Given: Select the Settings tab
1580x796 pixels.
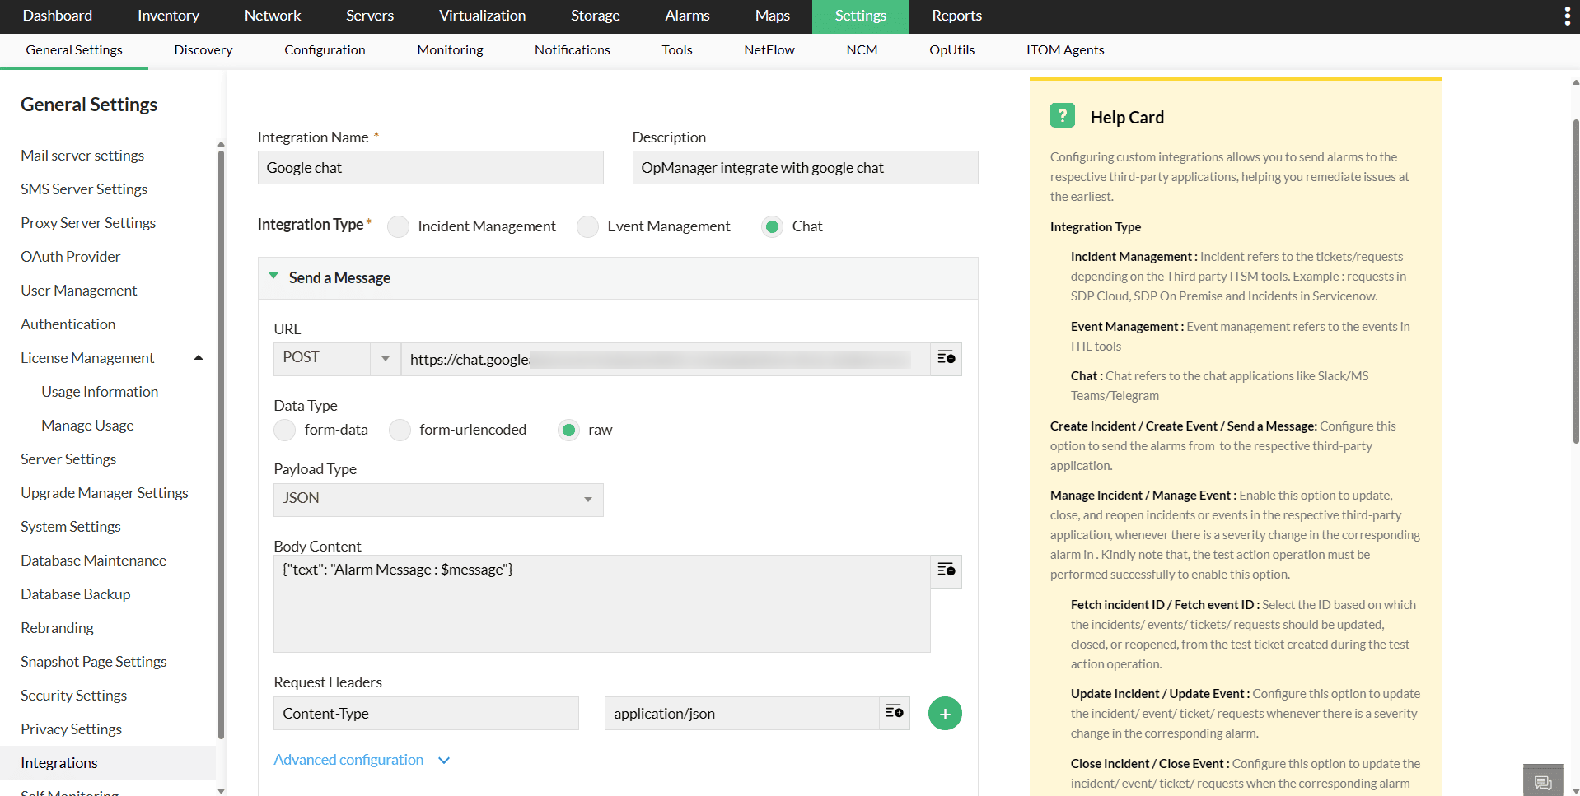Looking at the screenshot, I should click(x=861, y=16).
